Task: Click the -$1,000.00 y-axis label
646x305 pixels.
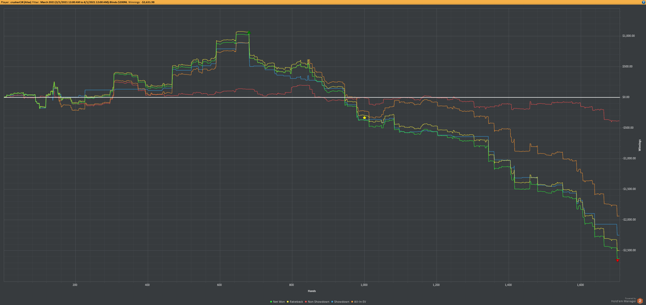Action: tap(629, 158)
